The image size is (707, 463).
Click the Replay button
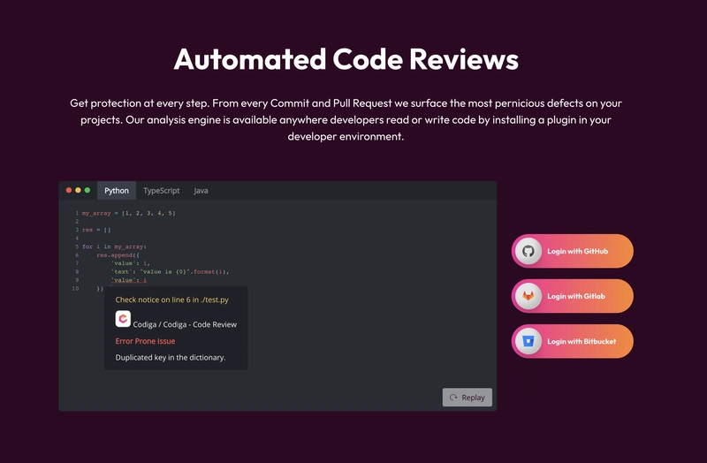[x=468, y=398]
